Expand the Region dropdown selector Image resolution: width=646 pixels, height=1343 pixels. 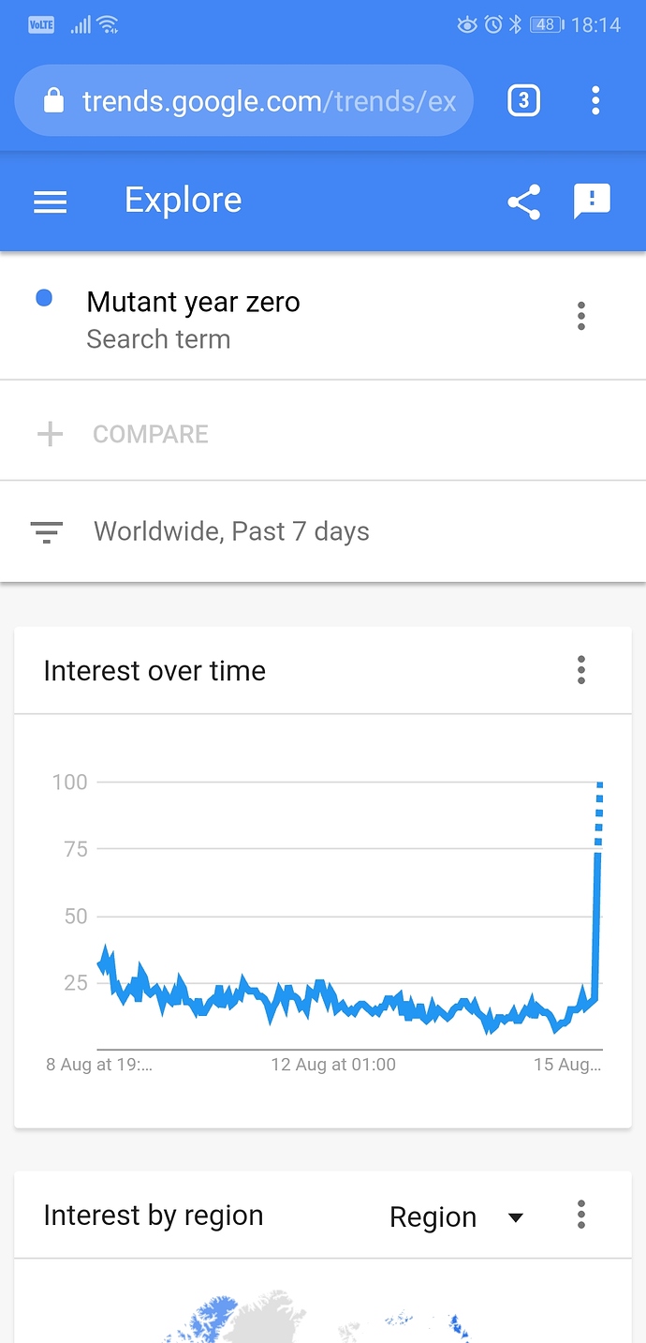pyautogui.click(x=456, y=1216)
